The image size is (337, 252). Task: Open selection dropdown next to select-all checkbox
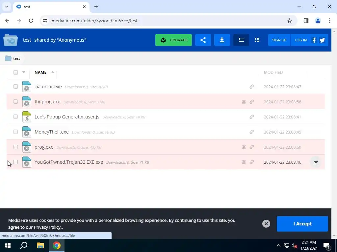tap(24, 73)
